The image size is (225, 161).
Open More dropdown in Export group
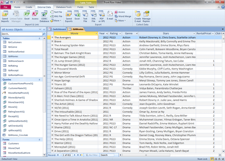coord(120,21)
